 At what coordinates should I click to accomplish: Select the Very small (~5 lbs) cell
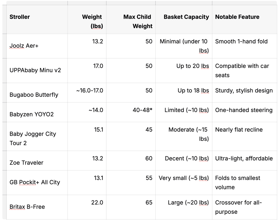(184, 183)
